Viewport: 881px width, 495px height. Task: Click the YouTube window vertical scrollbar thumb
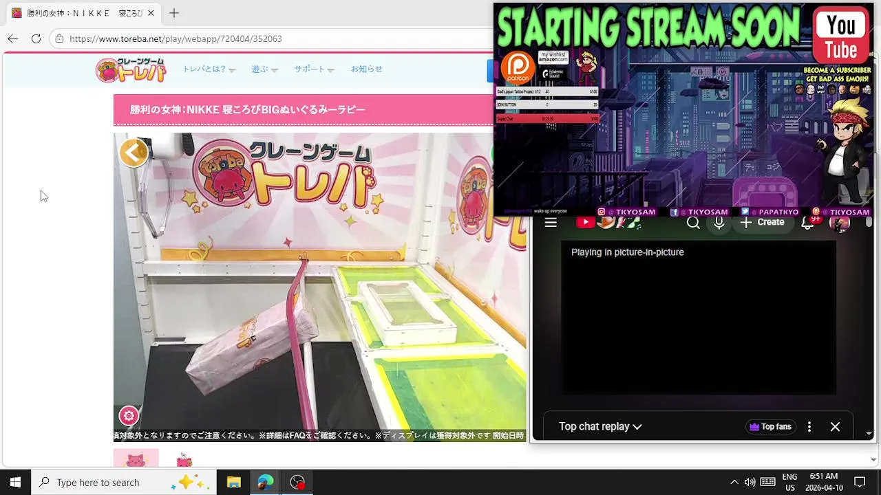tap(869, 222)
